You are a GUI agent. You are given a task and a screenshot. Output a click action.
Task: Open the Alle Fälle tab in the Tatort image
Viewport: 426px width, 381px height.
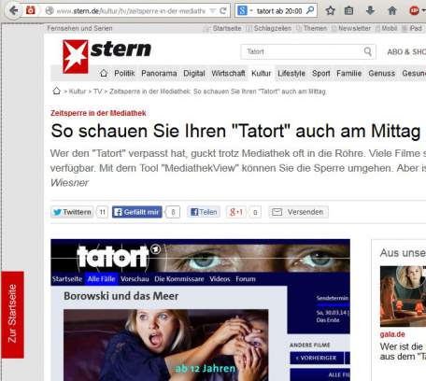pos(101,279)
